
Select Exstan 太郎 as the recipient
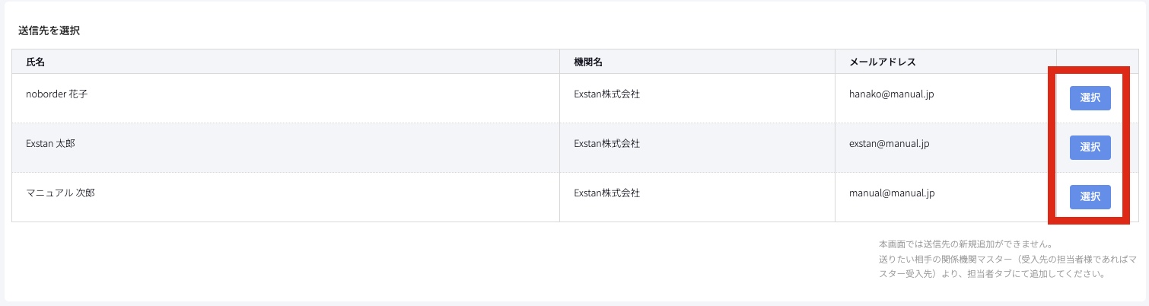coord(1090,148)
